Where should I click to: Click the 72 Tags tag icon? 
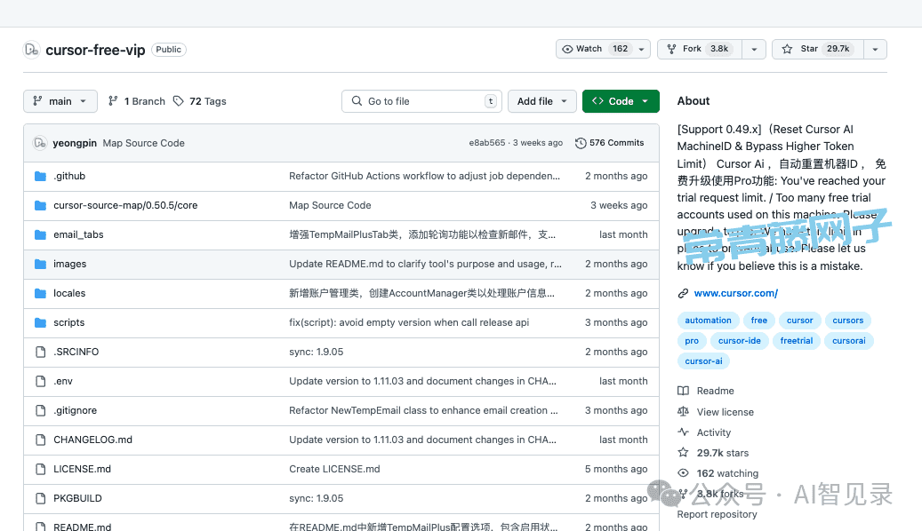(179, 101)
